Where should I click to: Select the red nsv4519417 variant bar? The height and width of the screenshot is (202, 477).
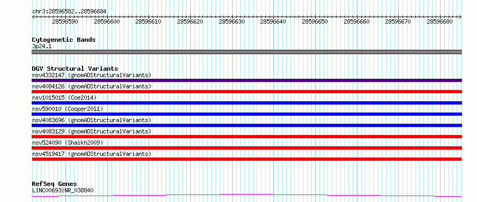247,159
